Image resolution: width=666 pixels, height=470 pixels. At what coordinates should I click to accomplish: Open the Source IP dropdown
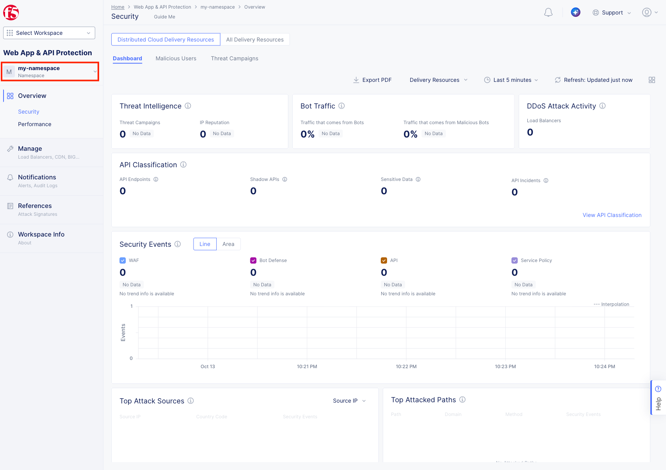click(349, 401)
